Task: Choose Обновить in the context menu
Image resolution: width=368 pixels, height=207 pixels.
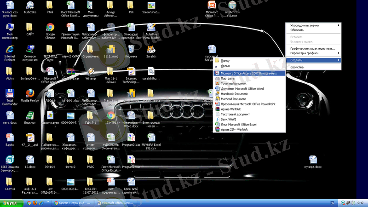Action: coord(297,30)
